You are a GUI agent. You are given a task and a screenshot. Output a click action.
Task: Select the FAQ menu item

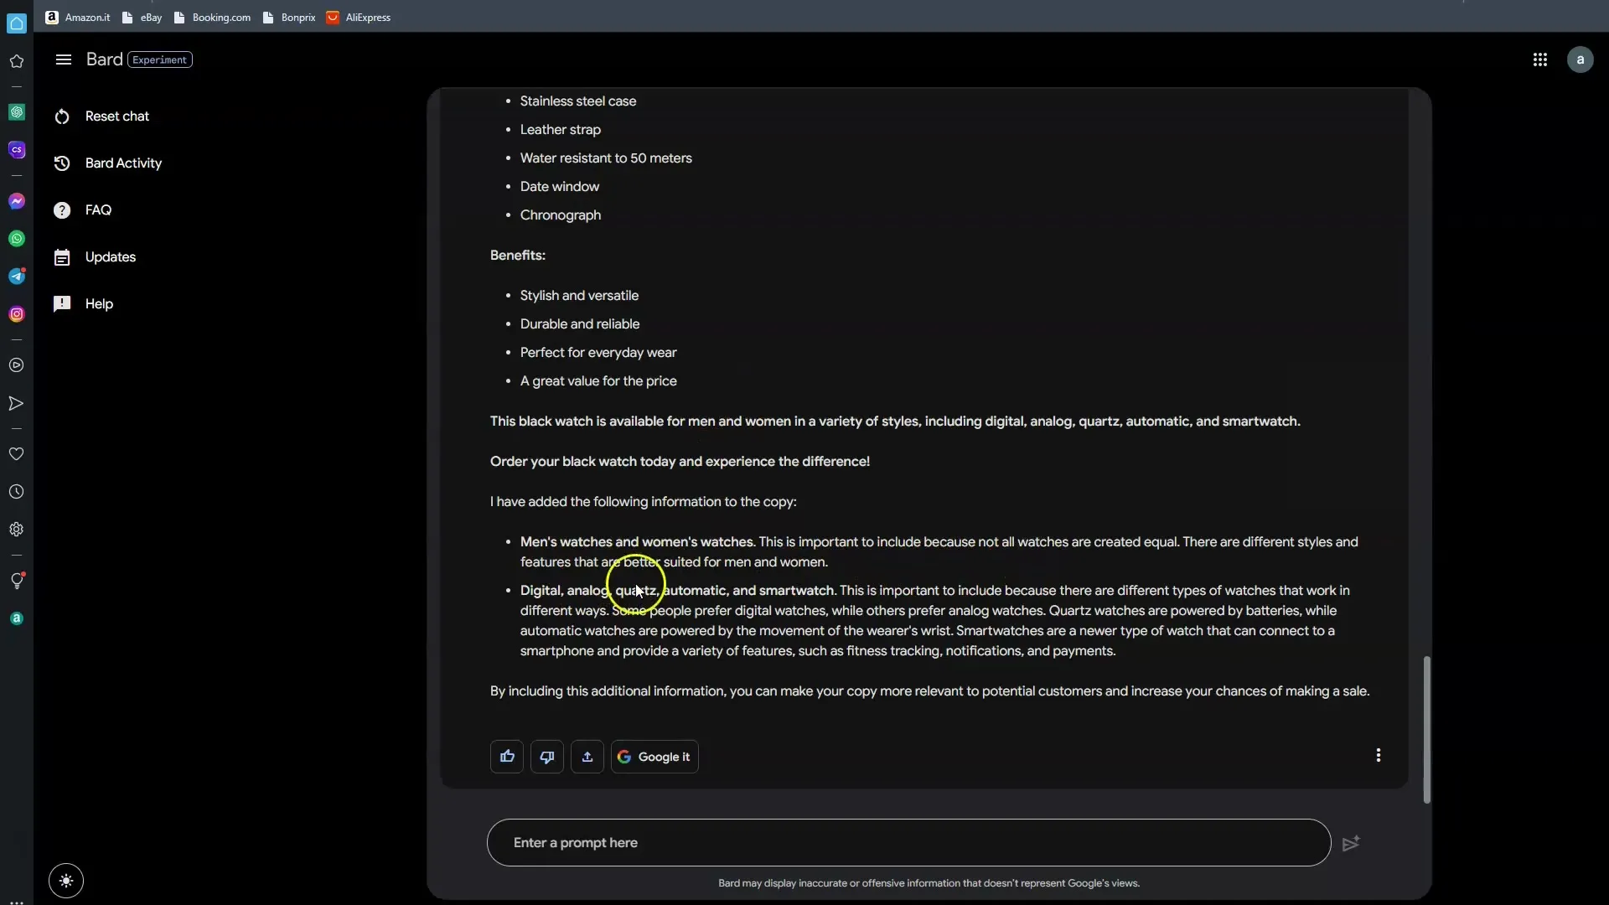coord(98,209)
